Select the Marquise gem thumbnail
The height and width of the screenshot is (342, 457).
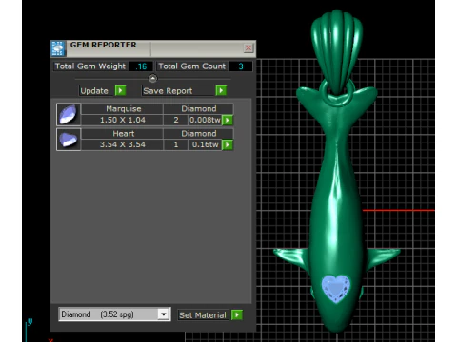click(x=69, y=114)
